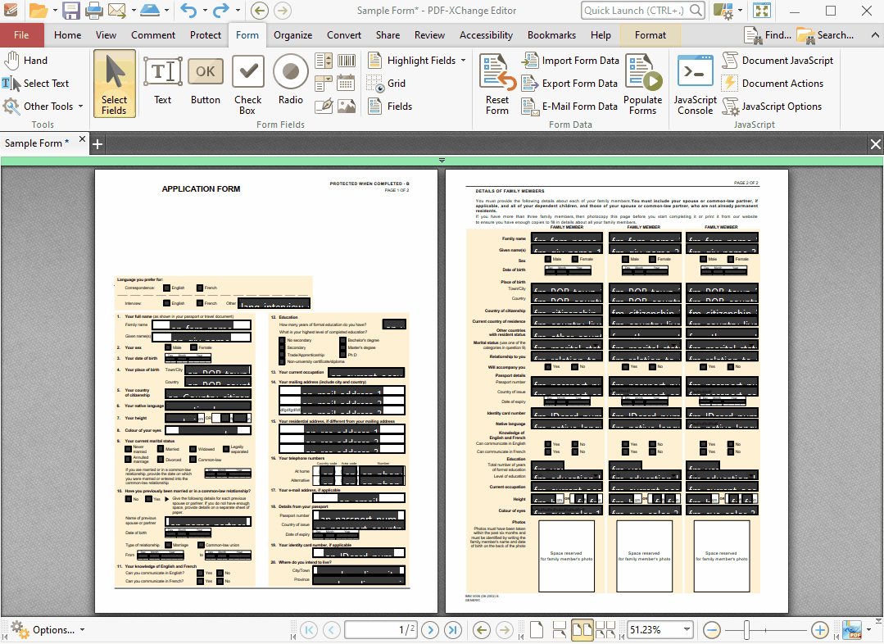This screenshot has height=644, width=884.
Task: Expand the Other Tools dropdown
Action: tap(80, 107)
